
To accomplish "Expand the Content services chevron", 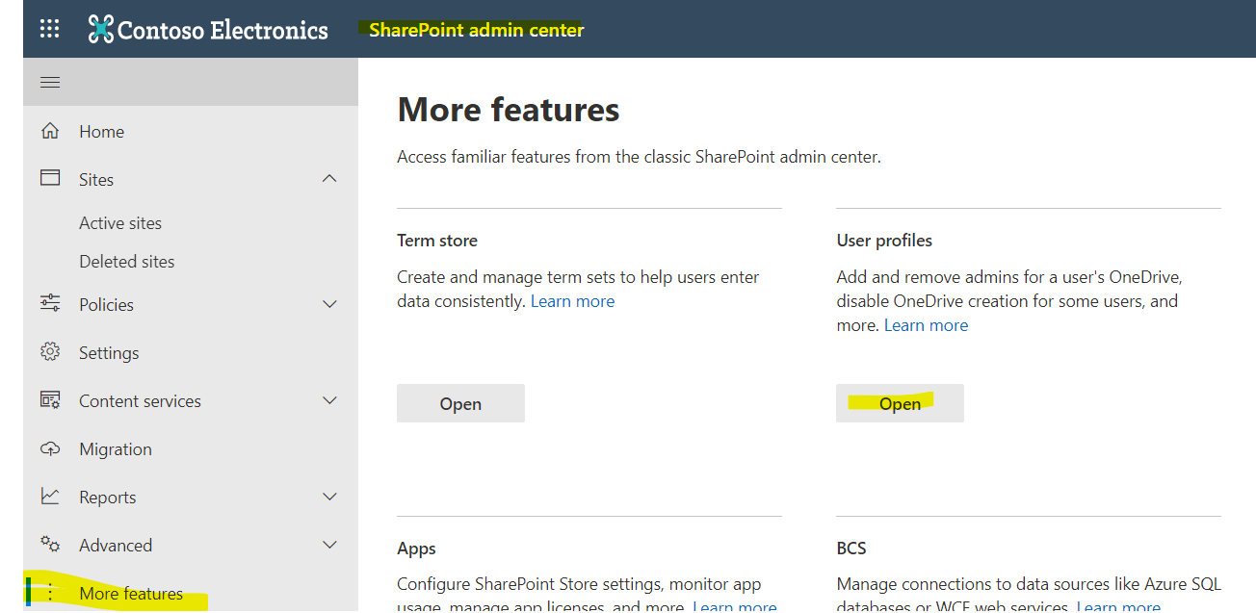I will click(x=329, y=400).
